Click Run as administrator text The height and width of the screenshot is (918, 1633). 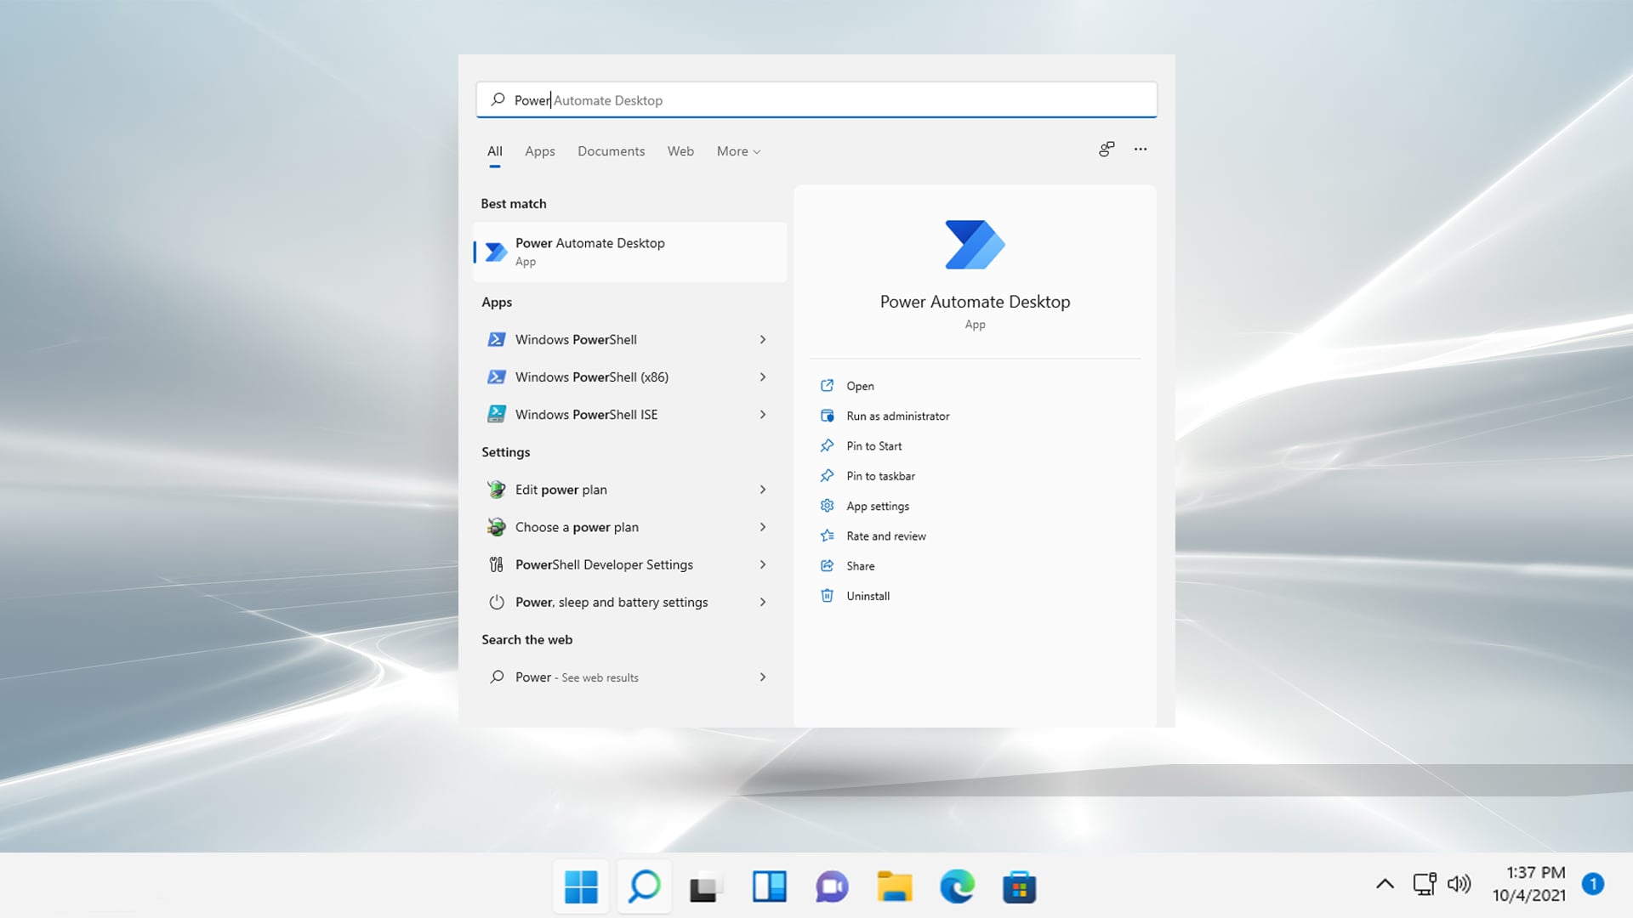(x=897, y=416)
